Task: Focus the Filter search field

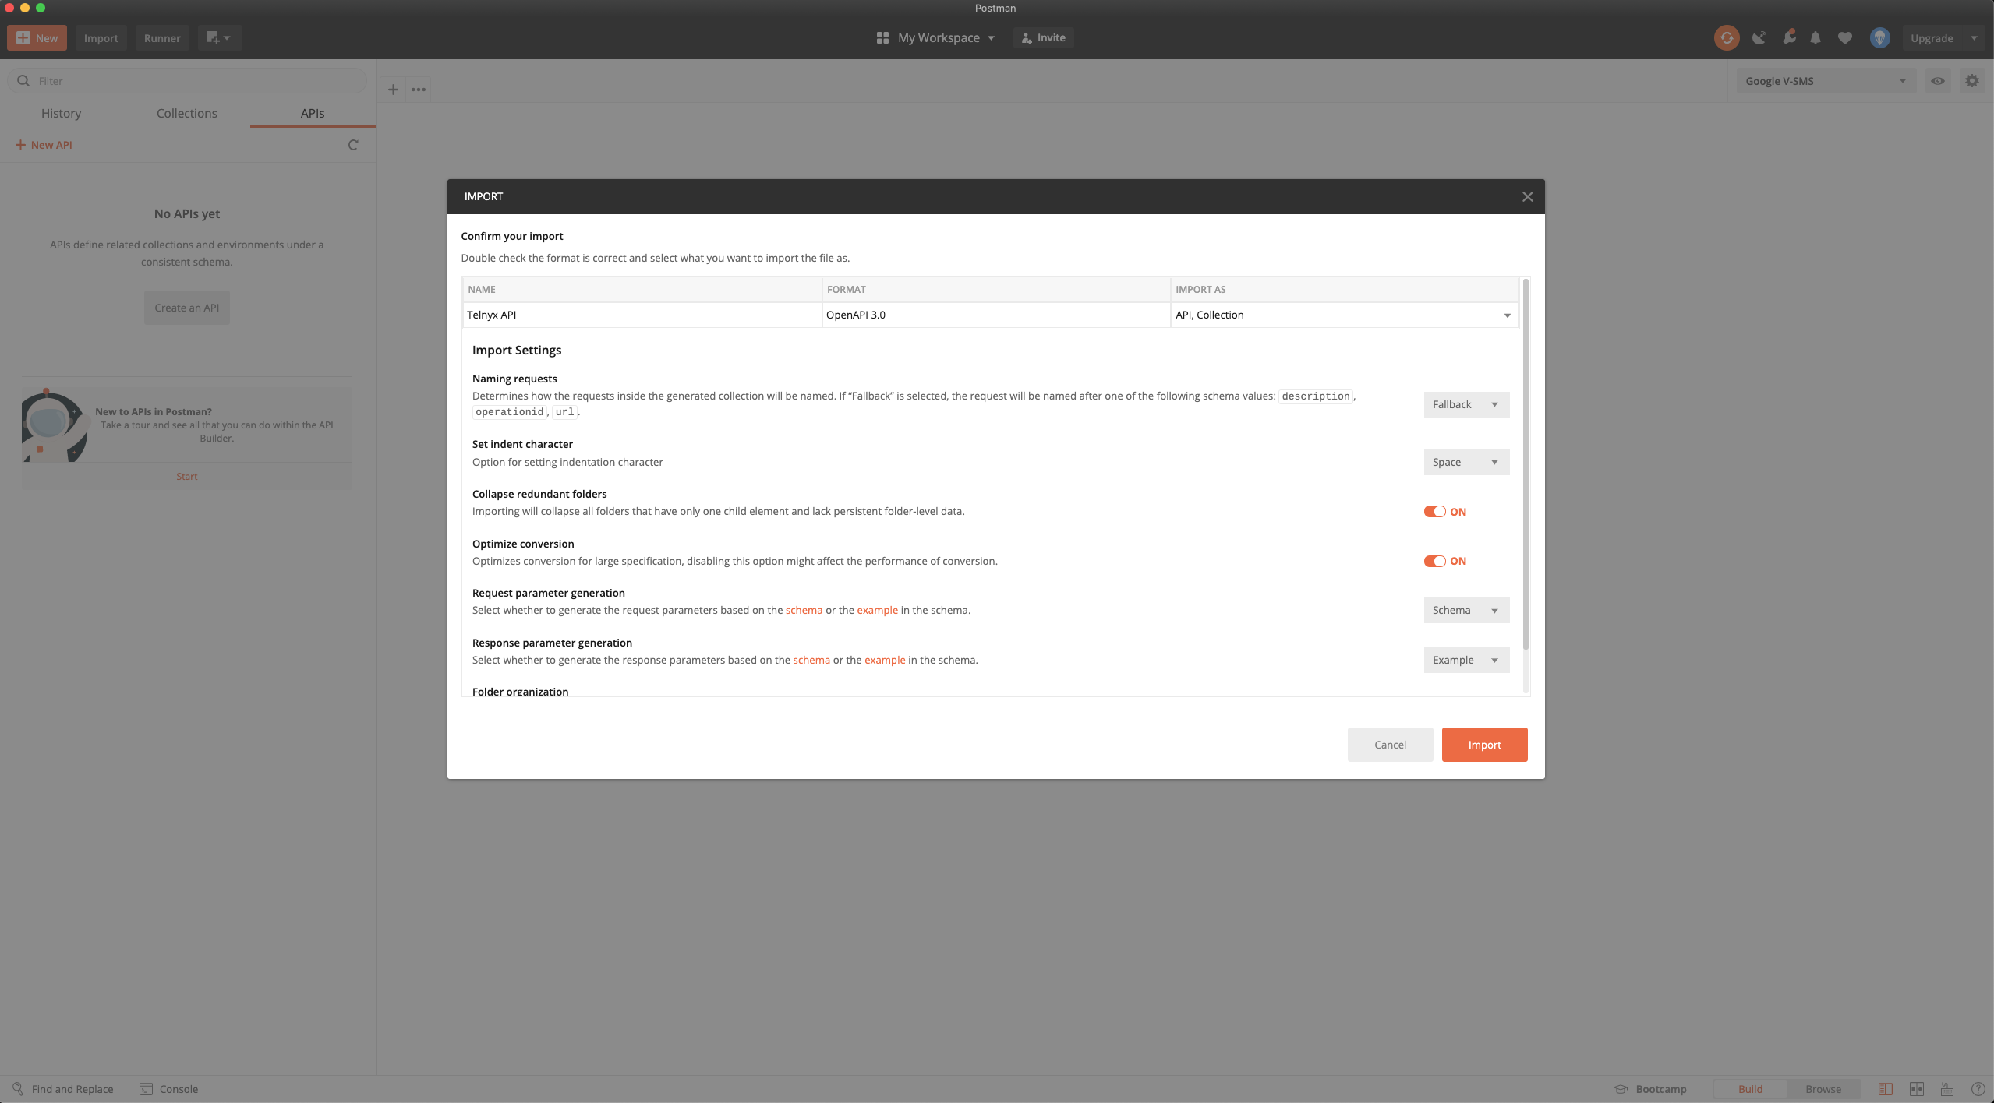Action: pyautogui.click(x=187, y=81)
